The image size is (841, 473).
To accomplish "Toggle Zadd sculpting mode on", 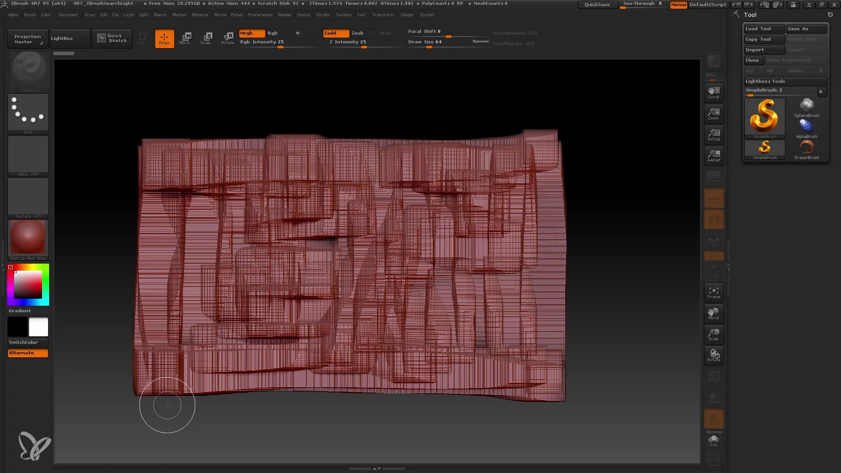I will 336,33.
